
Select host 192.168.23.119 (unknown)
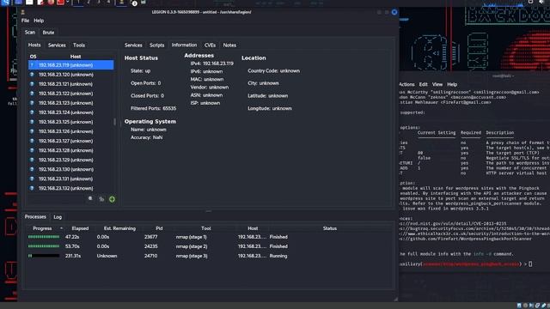[70, 65]
